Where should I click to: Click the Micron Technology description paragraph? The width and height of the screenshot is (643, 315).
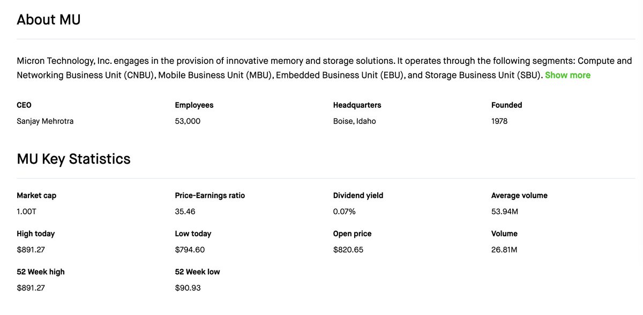click(x=324, y=68)
